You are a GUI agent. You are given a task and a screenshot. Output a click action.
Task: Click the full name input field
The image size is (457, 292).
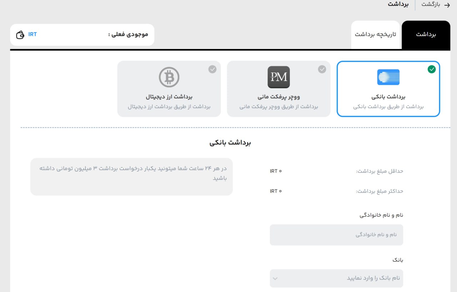tap(336, 235)
